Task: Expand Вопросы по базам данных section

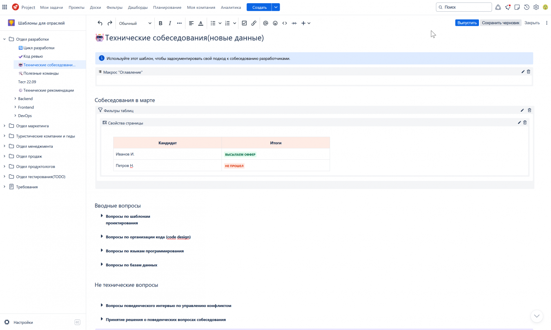Action: (x=102, y=265)
